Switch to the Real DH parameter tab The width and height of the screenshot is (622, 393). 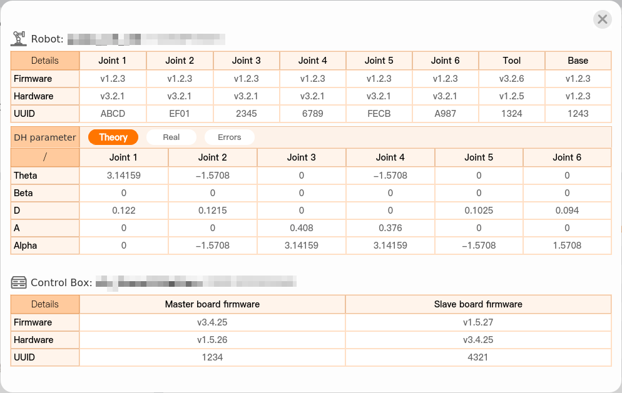(x=171, y=137)
